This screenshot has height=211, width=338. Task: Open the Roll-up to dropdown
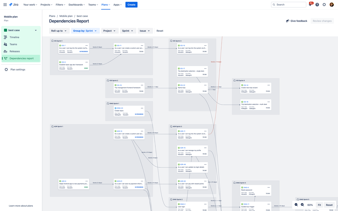click(x=58, y=30)
